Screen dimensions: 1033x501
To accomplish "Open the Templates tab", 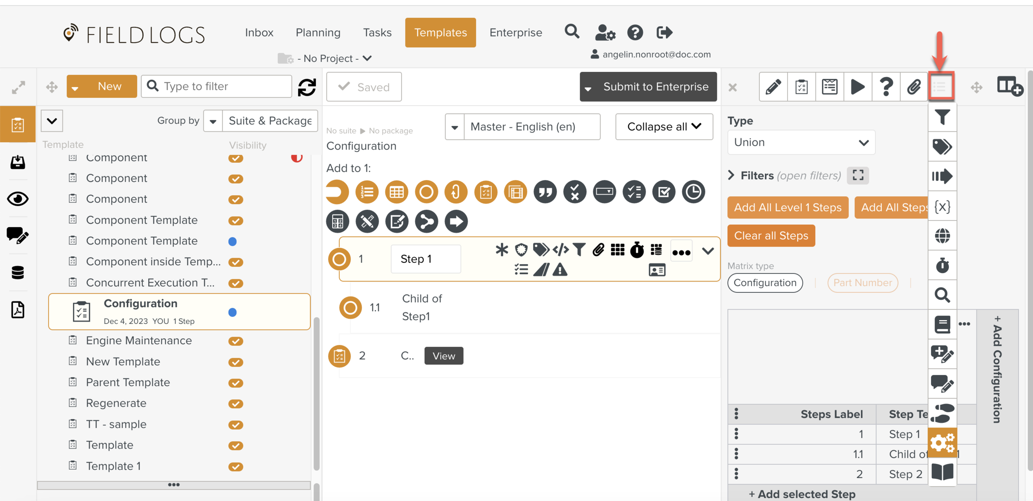I will click(440, 32).
